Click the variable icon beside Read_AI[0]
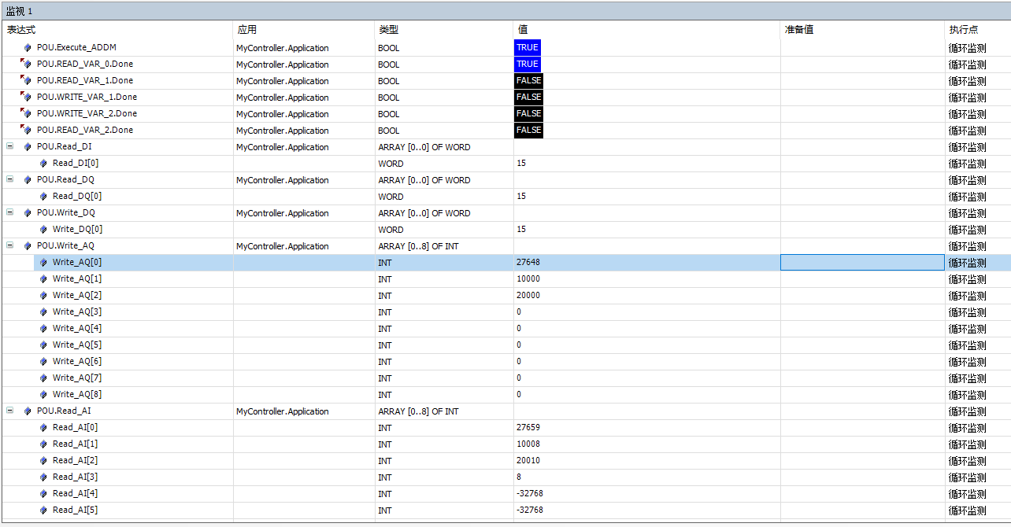The height and width of the screenshot is (527, 1011). point(43,428)
